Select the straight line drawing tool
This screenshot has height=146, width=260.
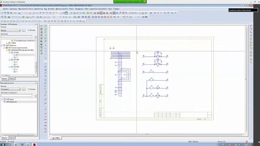[45, 64]
